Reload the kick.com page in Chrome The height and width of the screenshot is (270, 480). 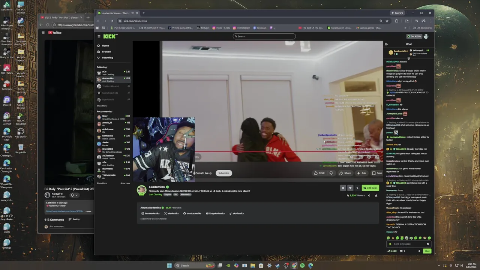(x=112, y=21)
